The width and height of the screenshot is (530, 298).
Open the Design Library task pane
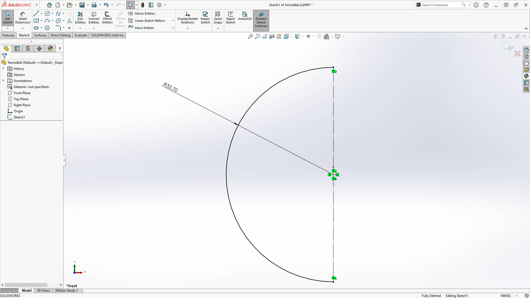527,56
